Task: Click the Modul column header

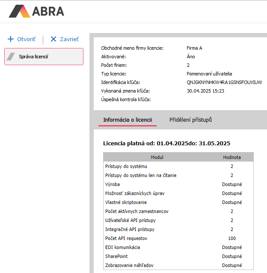Action: pos(157,157)
